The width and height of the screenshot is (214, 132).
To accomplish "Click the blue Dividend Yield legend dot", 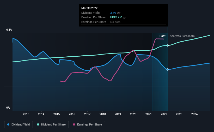I will [x=8, y=124].
